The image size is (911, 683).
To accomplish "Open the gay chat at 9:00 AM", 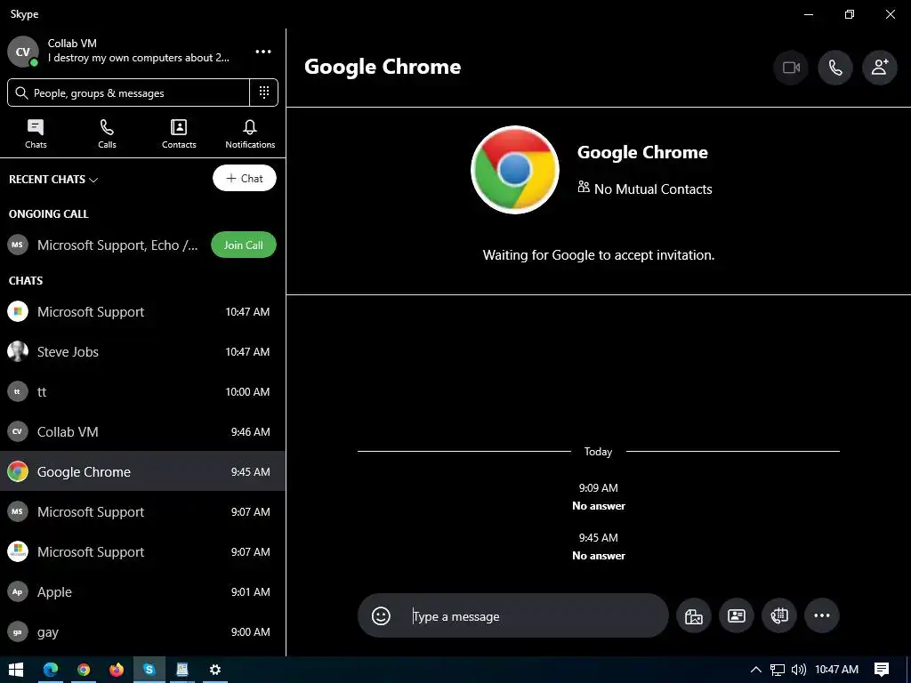I will (x=142, y=632).
